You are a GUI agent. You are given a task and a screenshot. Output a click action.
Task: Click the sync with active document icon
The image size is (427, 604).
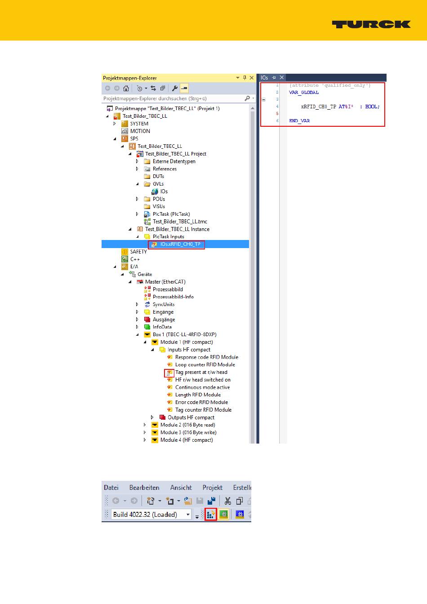[x=153, y=88]
